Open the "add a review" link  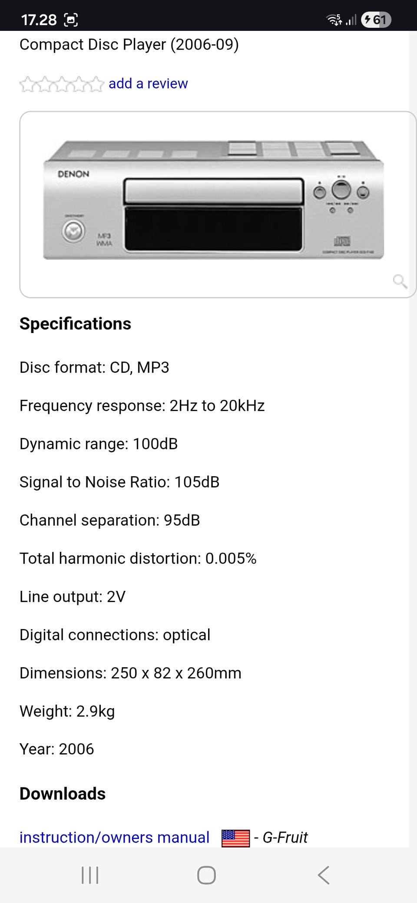click(148, 83)
